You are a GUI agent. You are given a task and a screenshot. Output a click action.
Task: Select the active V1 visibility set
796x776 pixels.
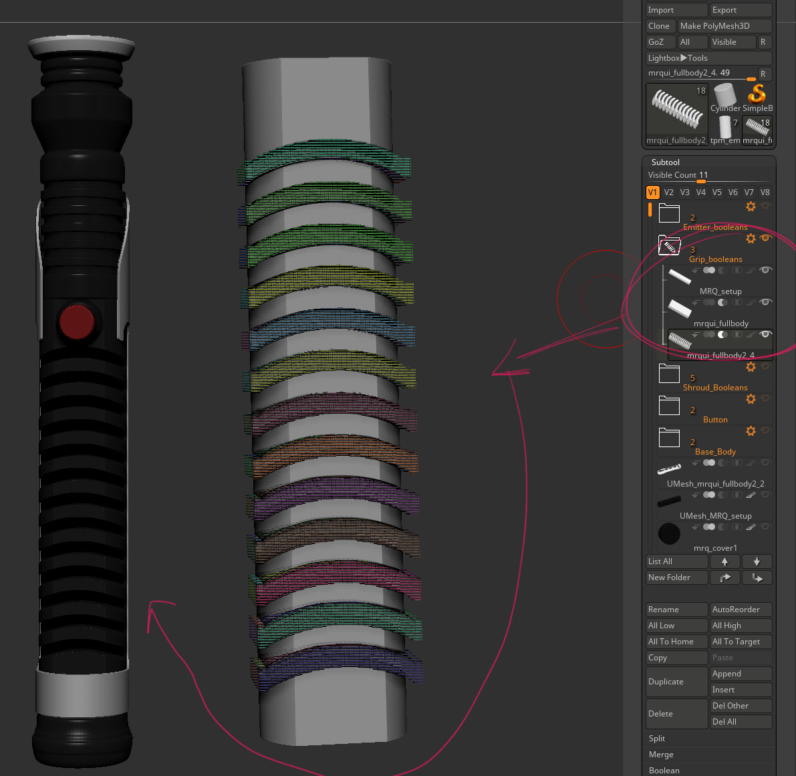tap(652, 192)
